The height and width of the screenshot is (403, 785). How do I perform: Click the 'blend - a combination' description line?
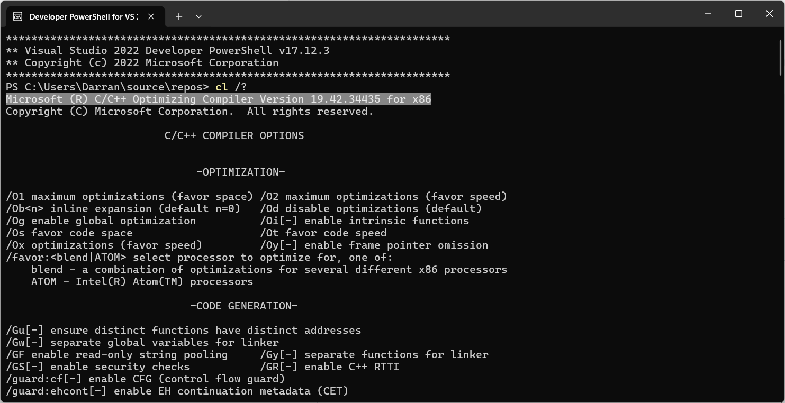pyautogui.click(x=269, y=270)
